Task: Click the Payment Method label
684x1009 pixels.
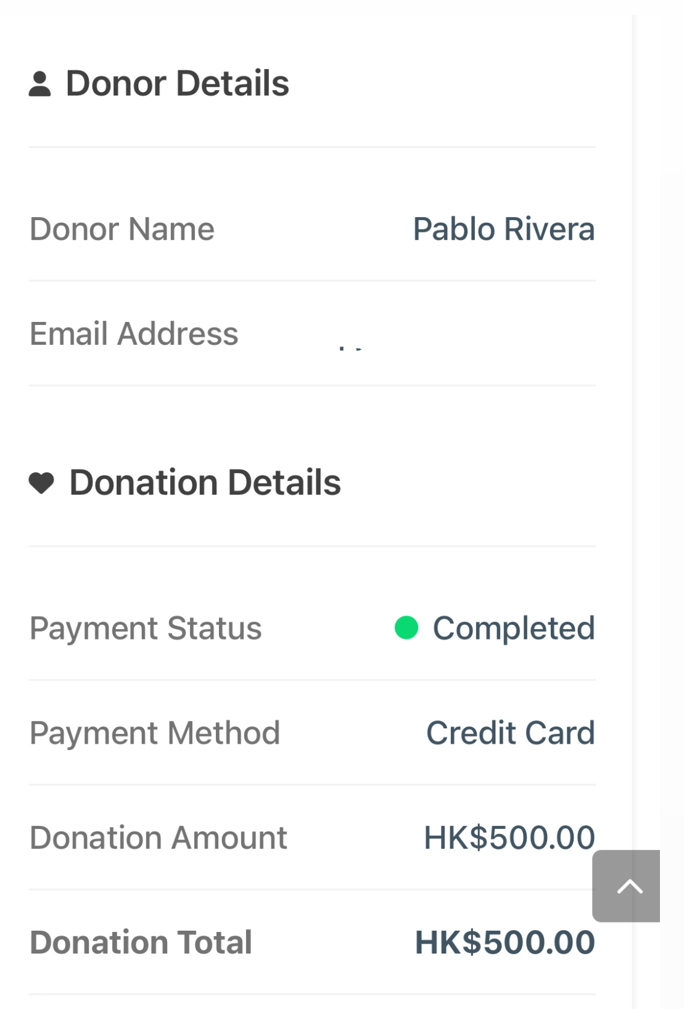Action: pos(155,733)
